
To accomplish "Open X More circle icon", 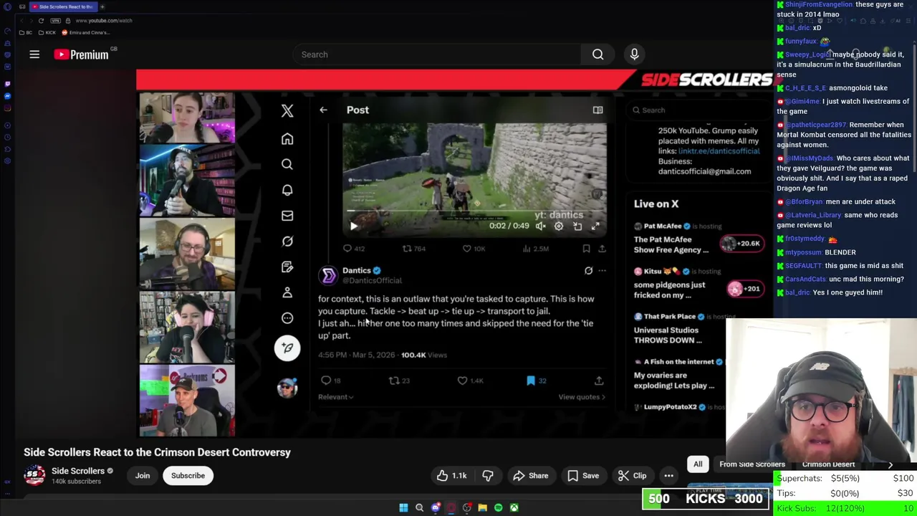I will [x=287, y=318].
